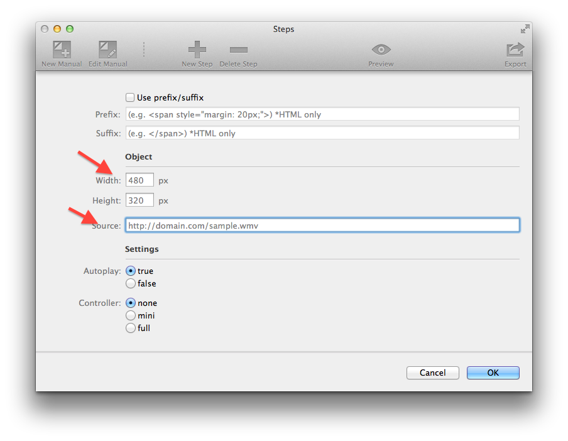The image size is (568, 441).
Task: Click the Delete Step minus icon
Action: pos(238,50)
